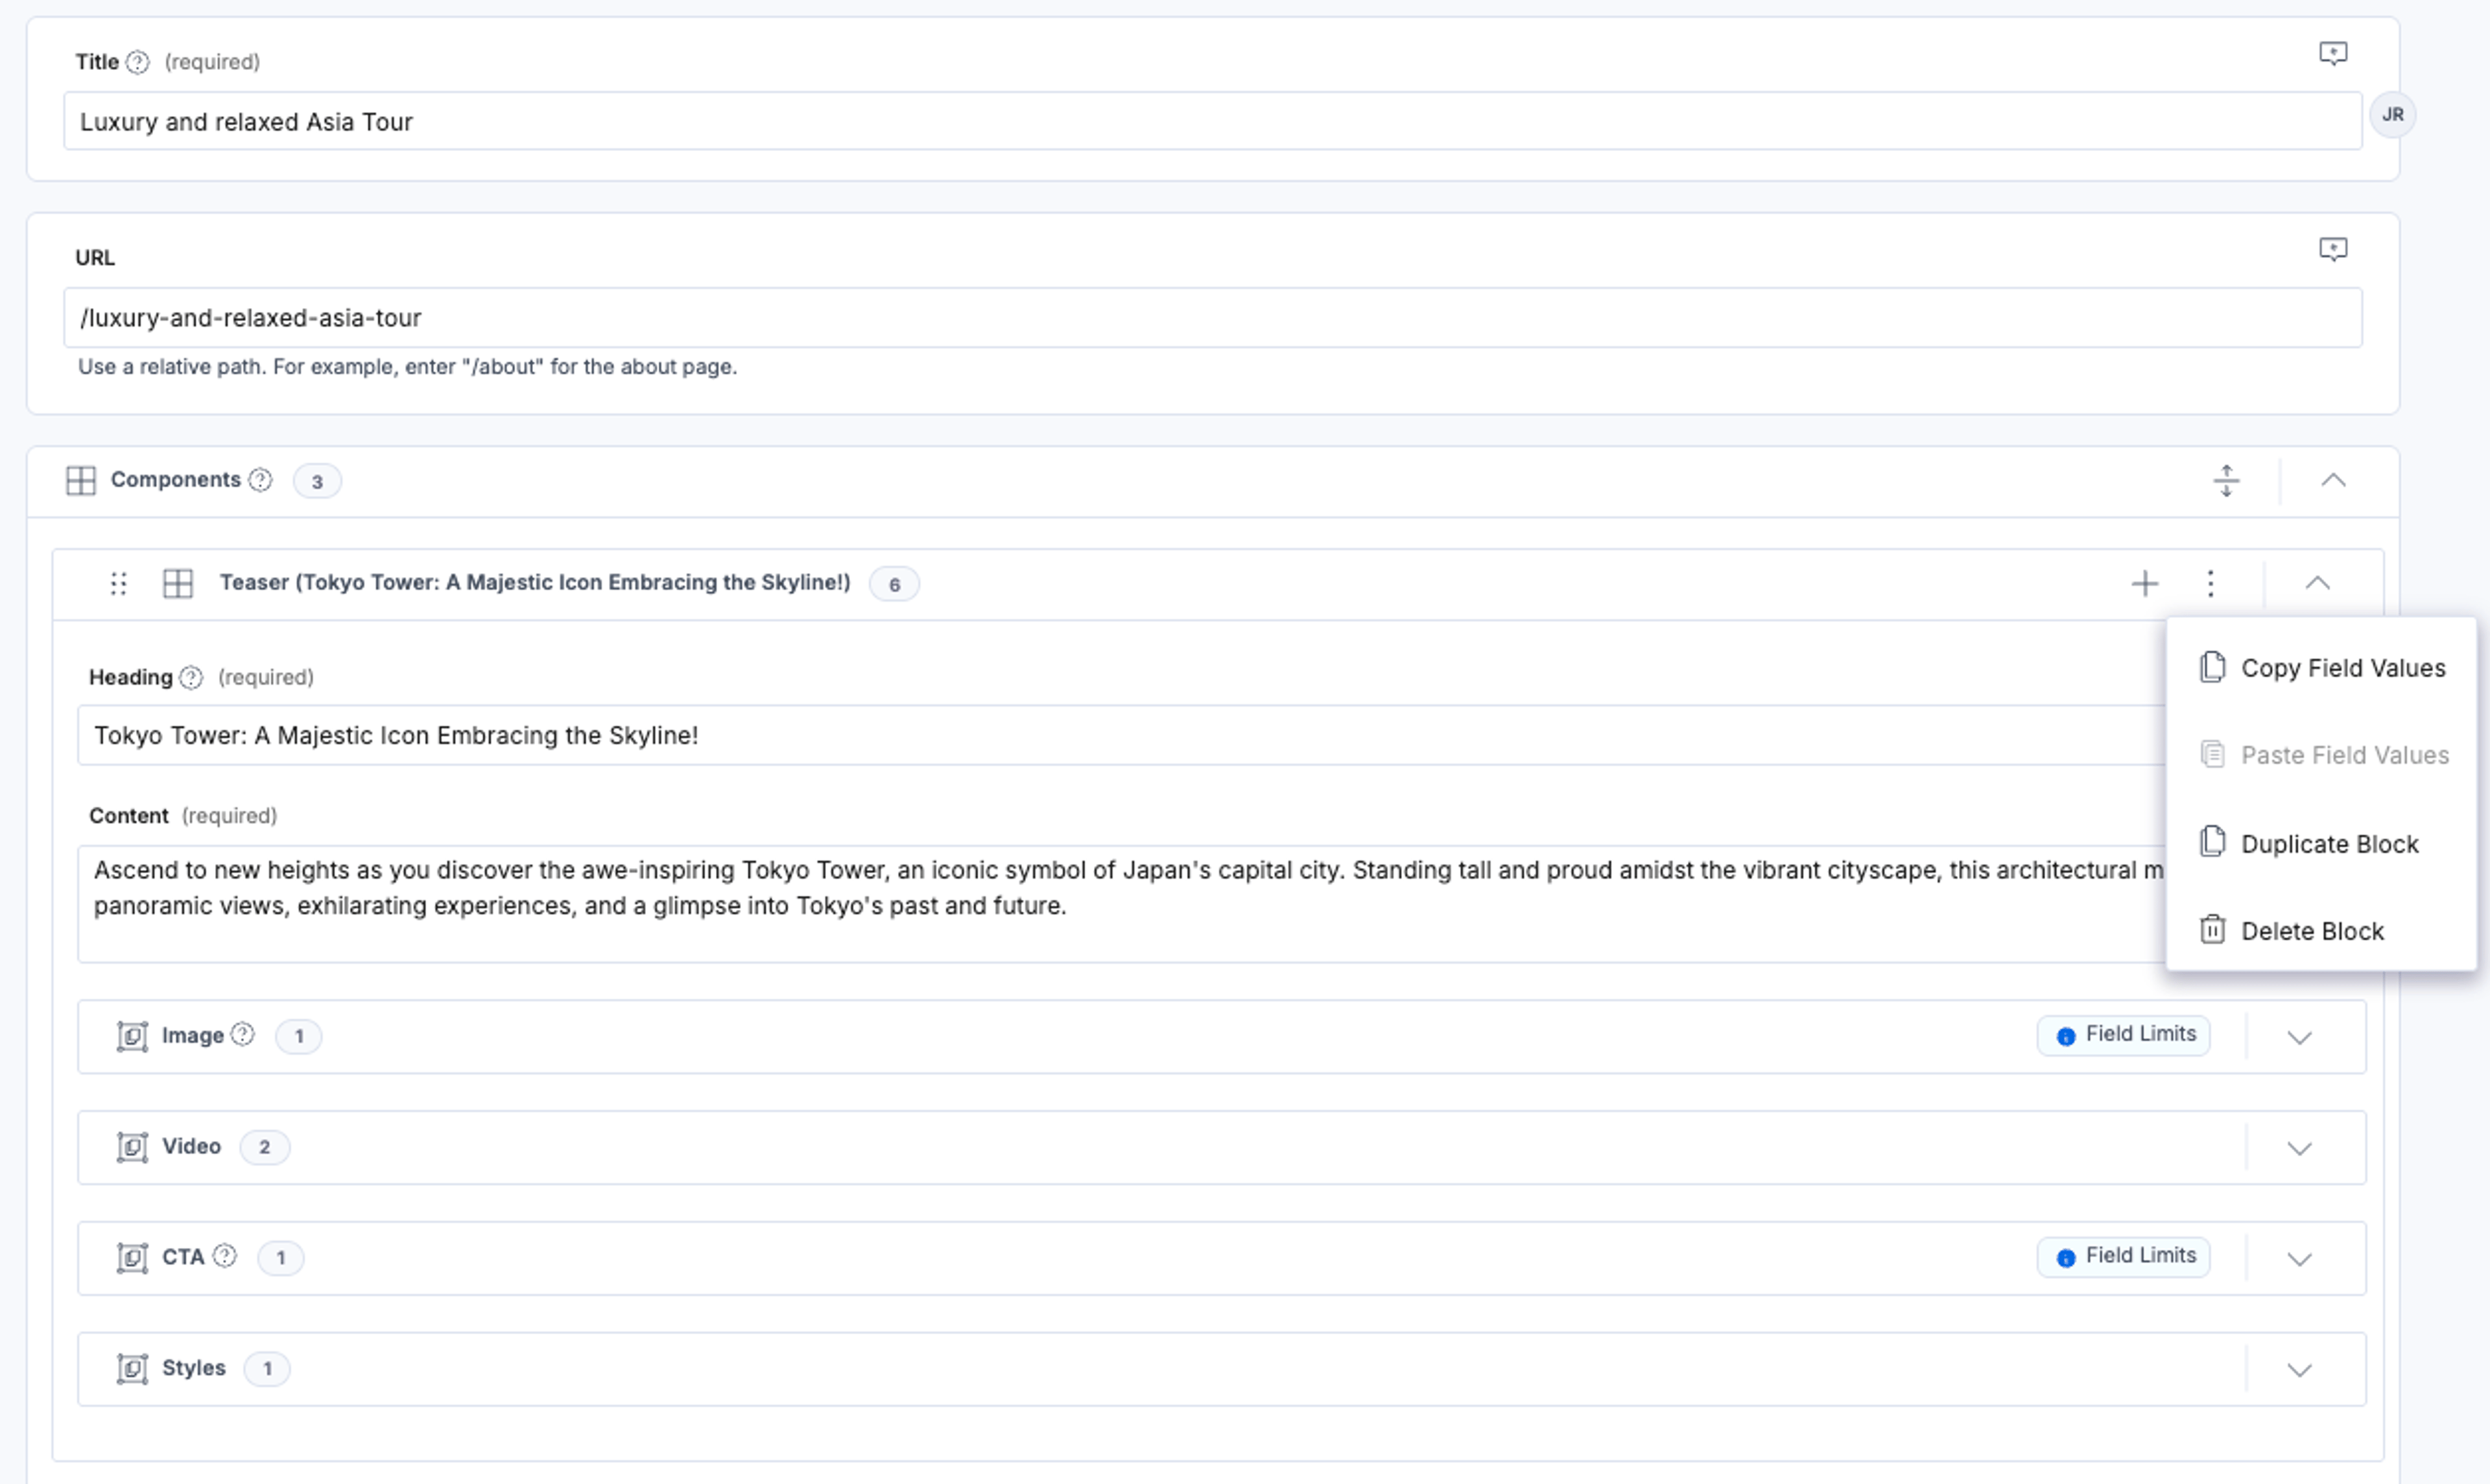The height and width of the screenshot is (1484, 2490).
Task: Collapse the Components section
Action: (2332, 481)
